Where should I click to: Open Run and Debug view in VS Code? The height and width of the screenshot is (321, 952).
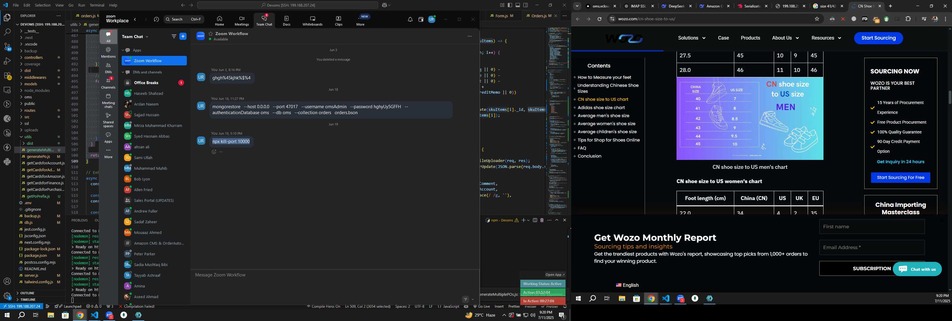tap(7, 61)
